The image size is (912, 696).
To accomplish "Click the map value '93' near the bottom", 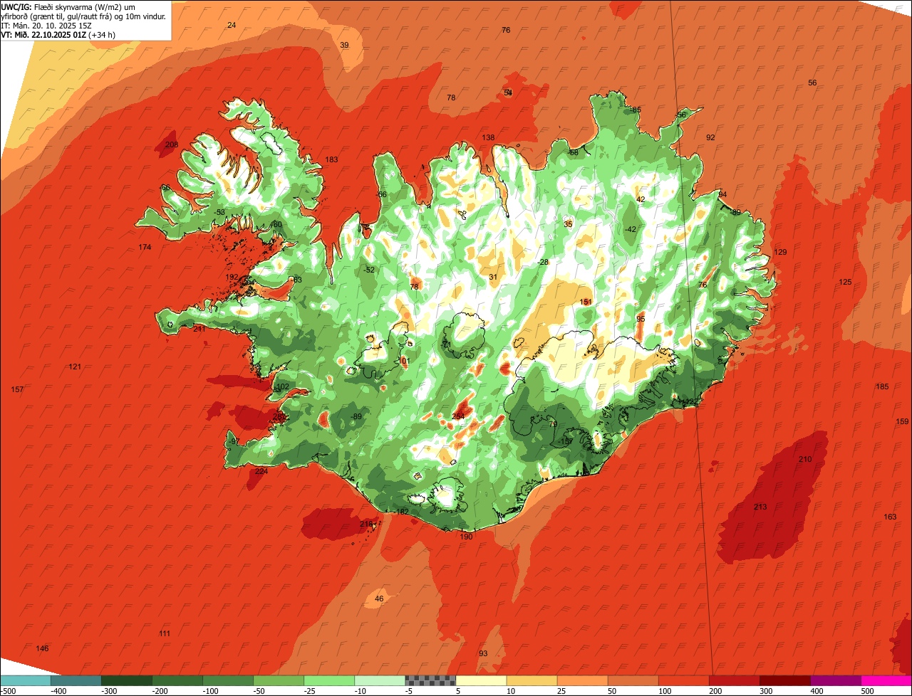I will click(x=483, y=653).
